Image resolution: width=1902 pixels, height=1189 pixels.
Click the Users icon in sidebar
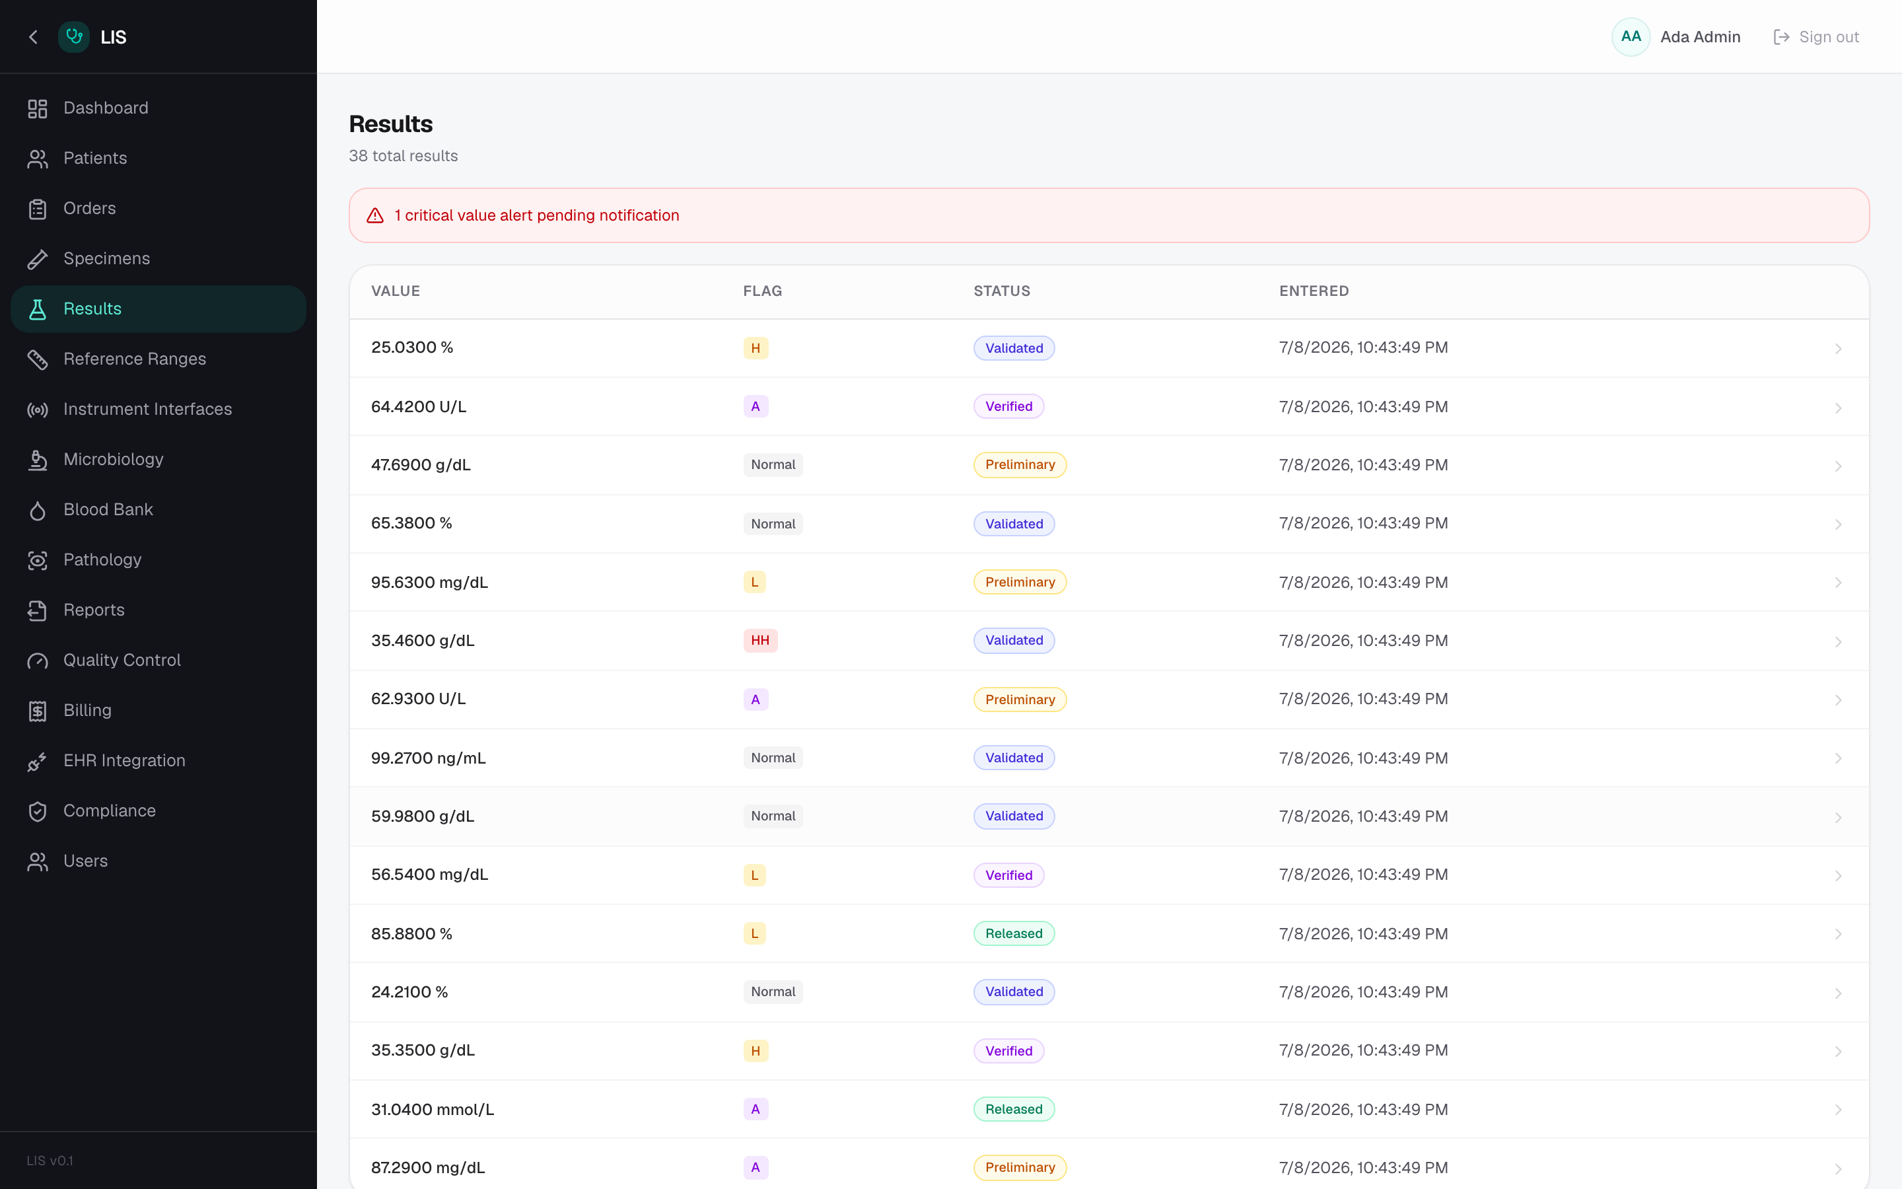click(38, 862)
